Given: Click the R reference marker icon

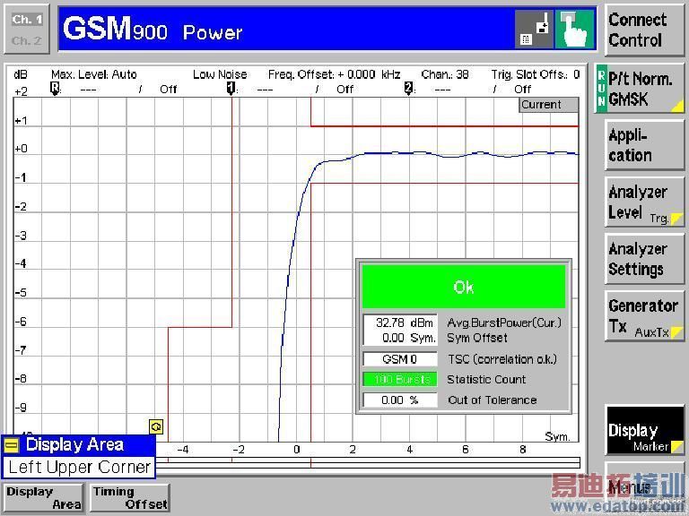Looking at the screenshot, I should click(x=55, y=88).
